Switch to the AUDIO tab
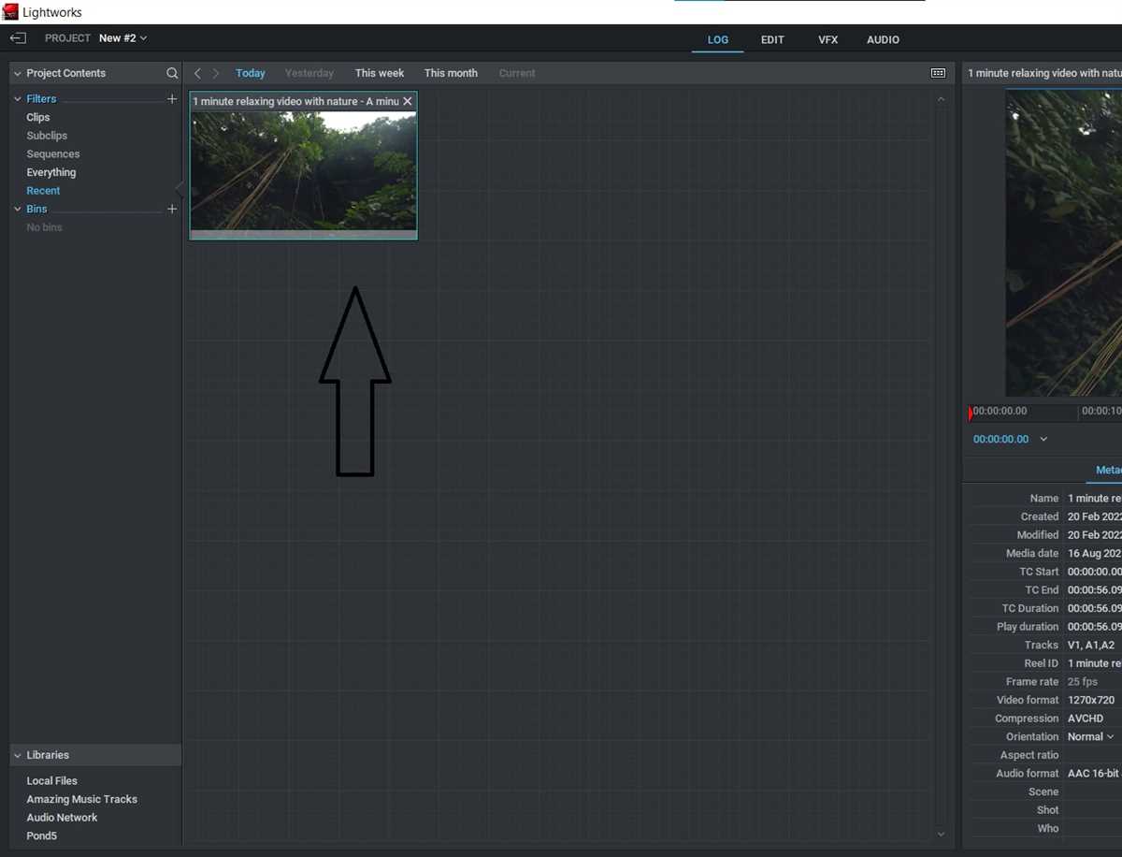The image size is (1122, 857). coord(883,40)
